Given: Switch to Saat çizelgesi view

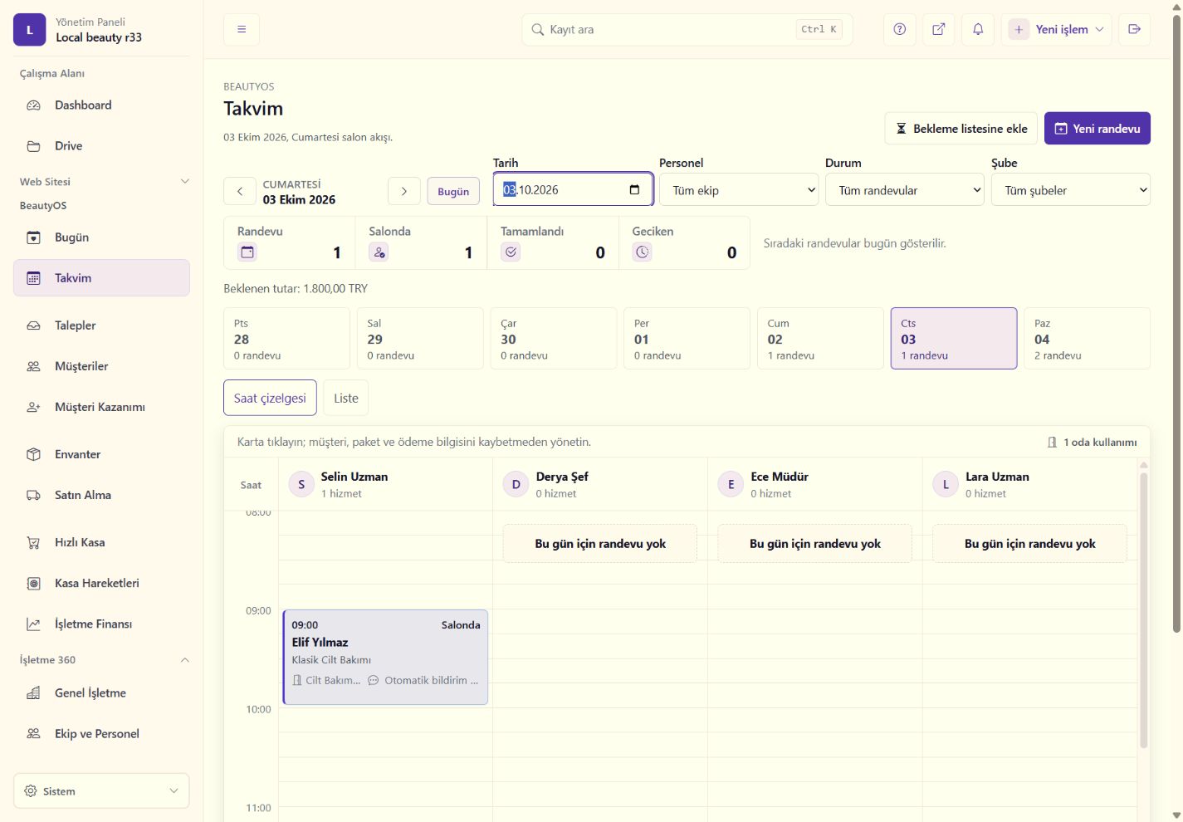Looking at the screenshot, I should point(270,398).
